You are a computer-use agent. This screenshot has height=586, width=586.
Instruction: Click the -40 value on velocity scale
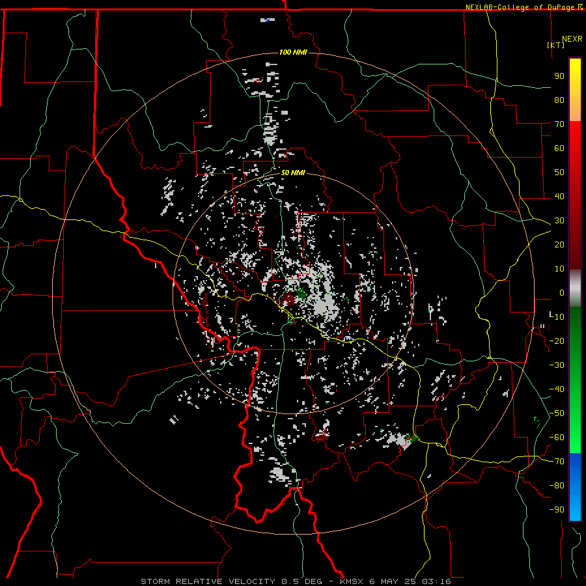(557, 389)
